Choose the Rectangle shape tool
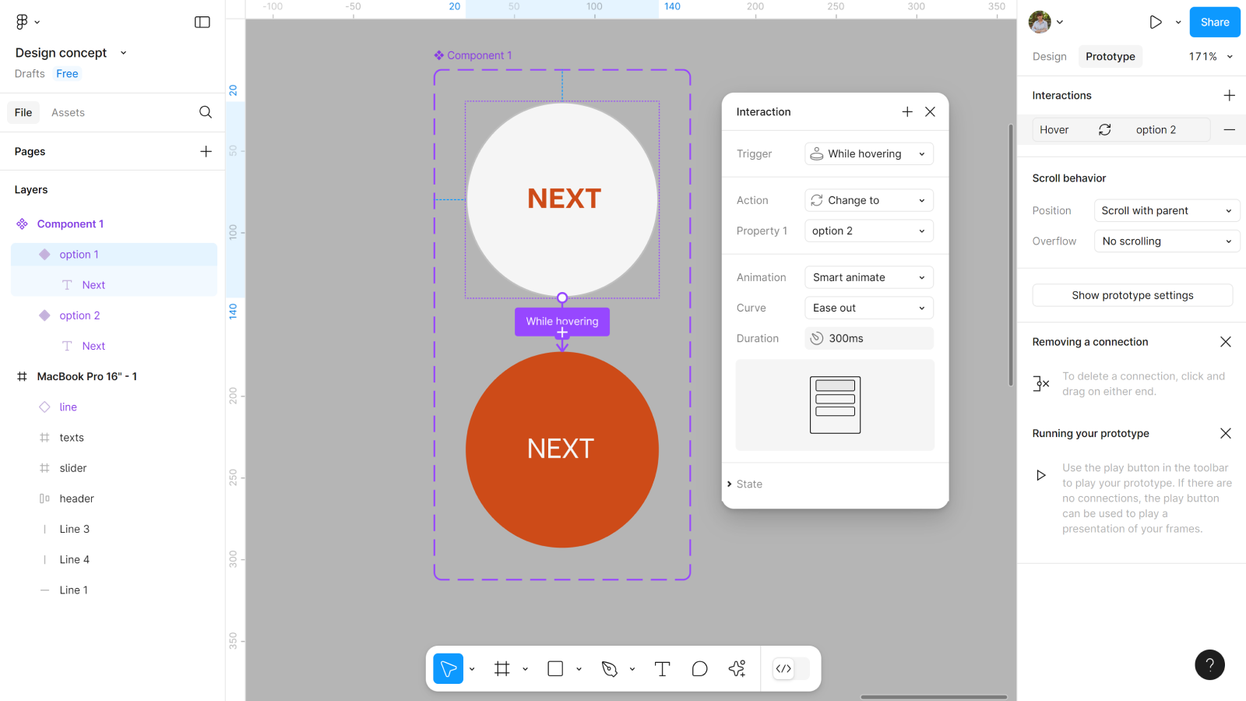Screen dimensions: 1246x701 tap(555, 668)
